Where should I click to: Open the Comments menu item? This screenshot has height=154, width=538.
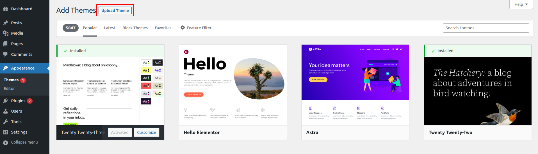(25, 55)
